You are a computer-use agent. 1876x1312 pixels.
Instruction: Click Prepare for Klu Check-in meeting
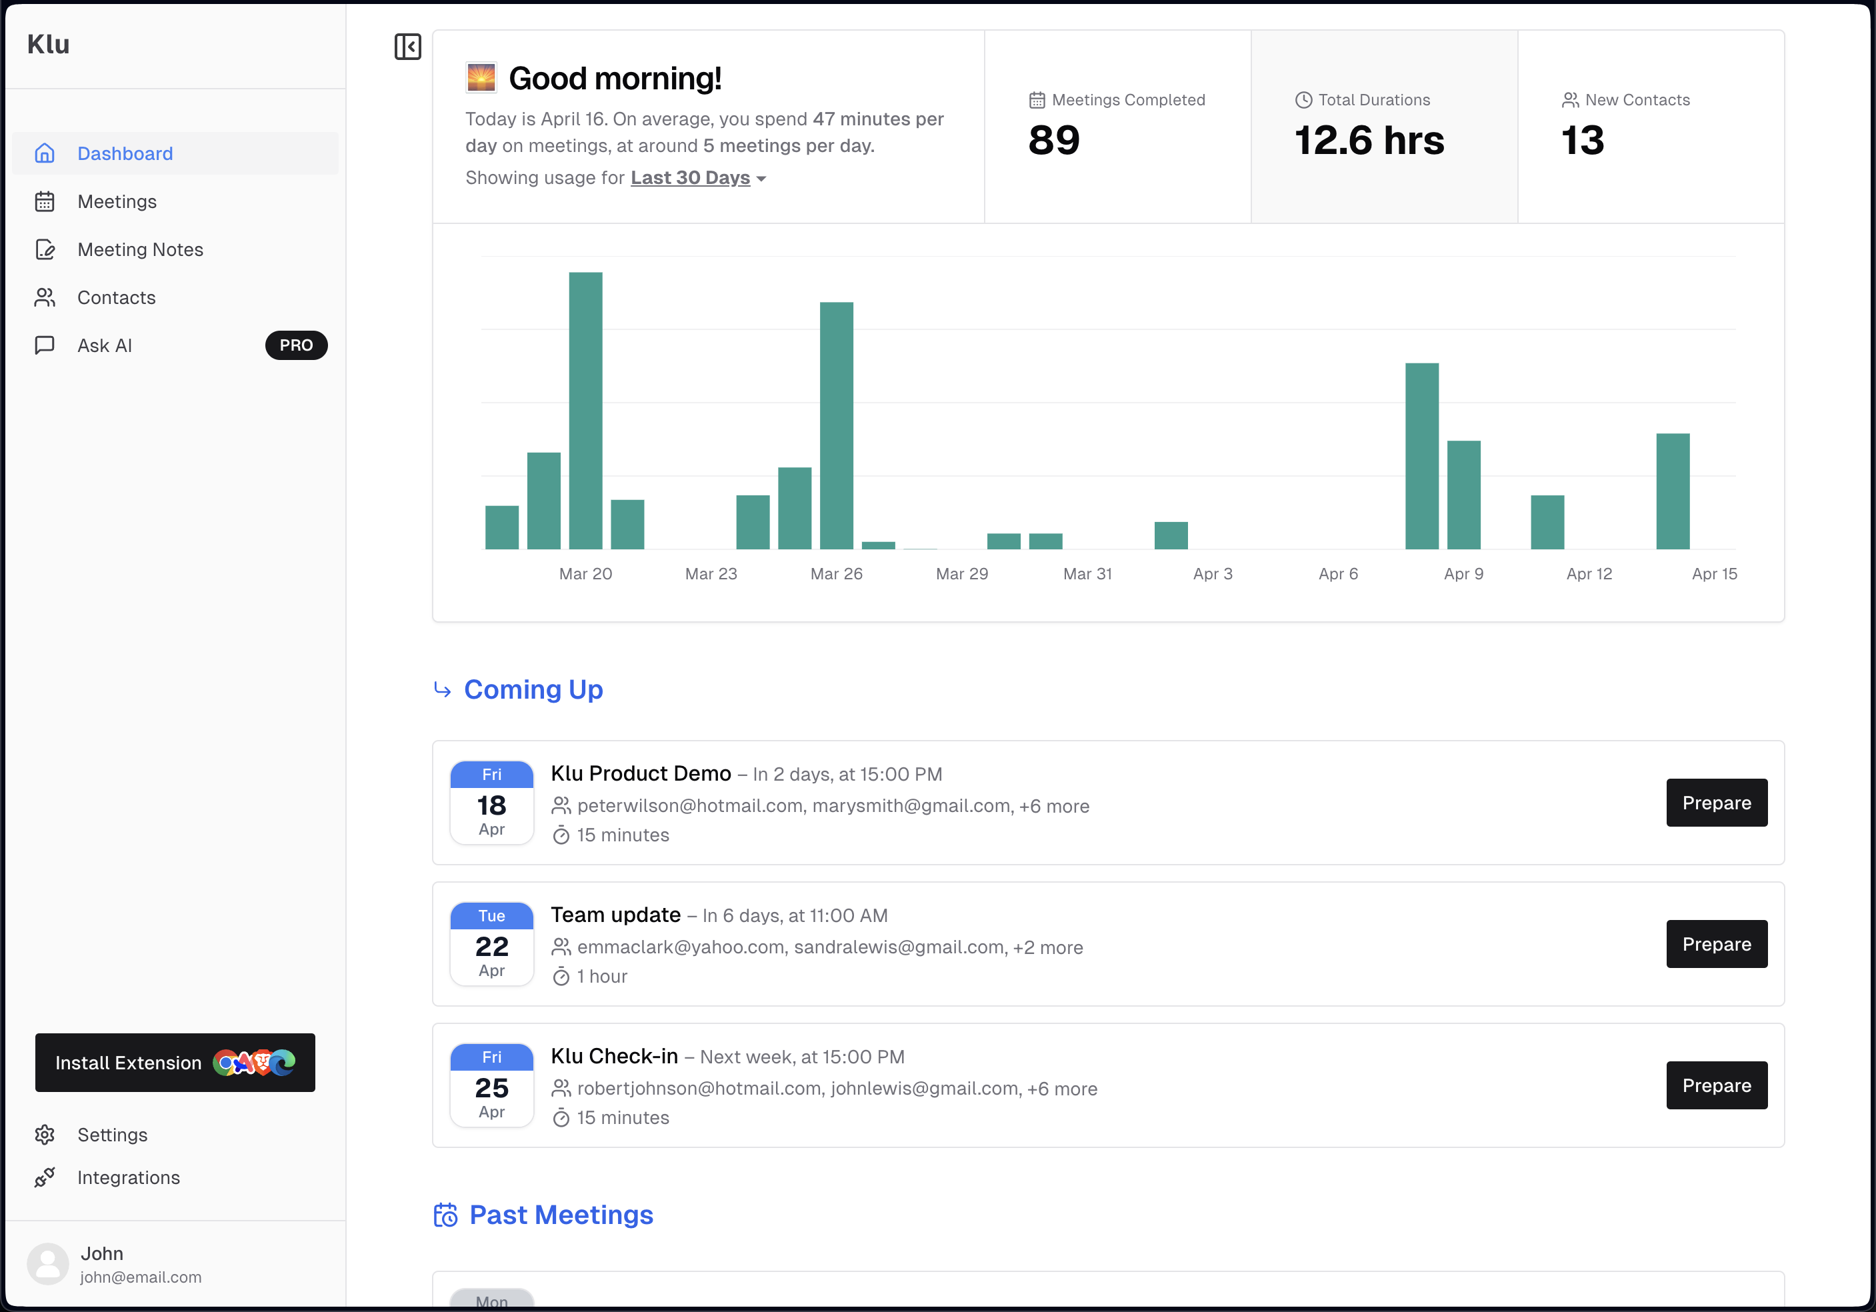[x=1717, y=1085]
